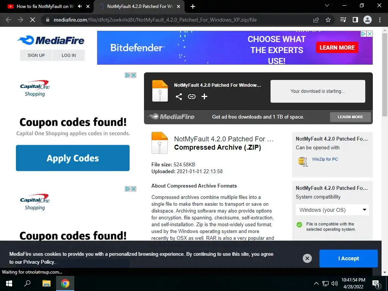Close upper Capital One Shopping ad

click(134, 75)
